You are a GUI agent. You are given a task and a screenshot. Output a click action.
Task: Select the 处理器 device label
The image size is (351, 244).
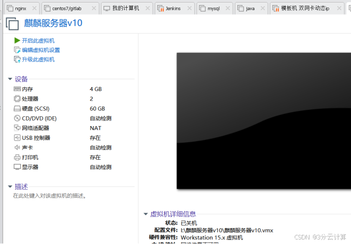(30, 99)
